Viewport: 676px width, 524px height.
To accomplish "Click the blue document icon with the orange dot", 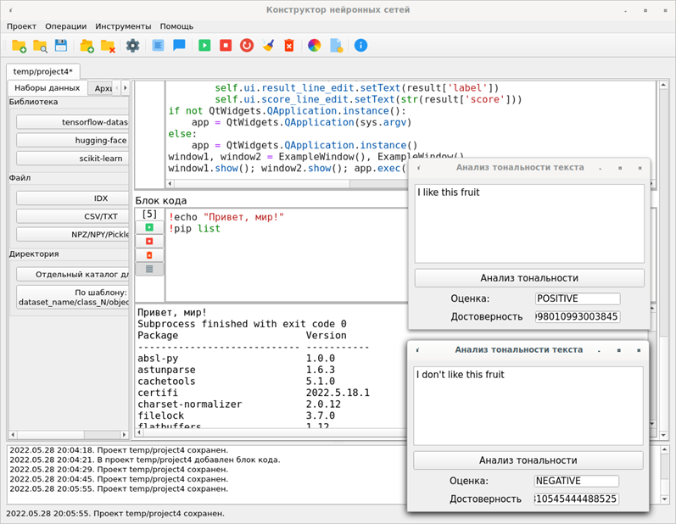I will tap(336, 45).
